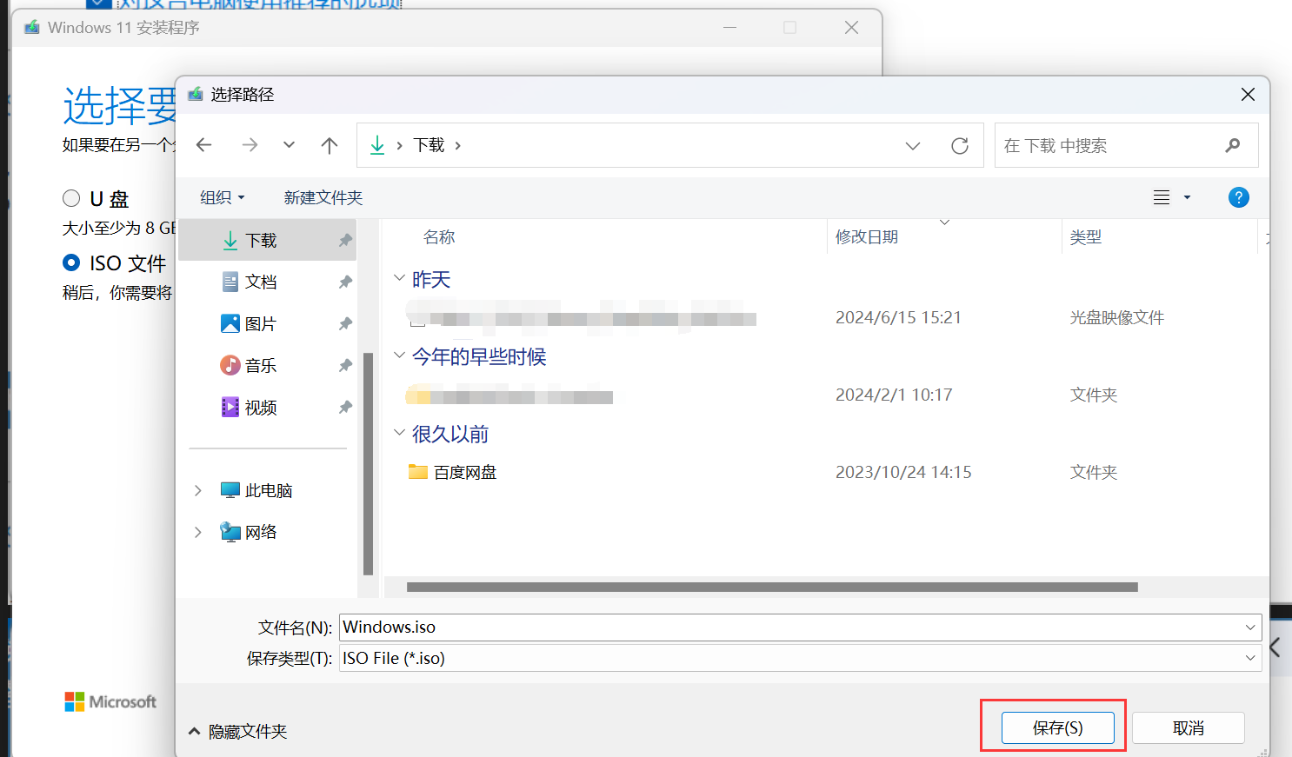Image resolution: width=1292 pixels, height=757 pixels.
Task: Click the pin icon next to 音乐
Action: point(345,365)
